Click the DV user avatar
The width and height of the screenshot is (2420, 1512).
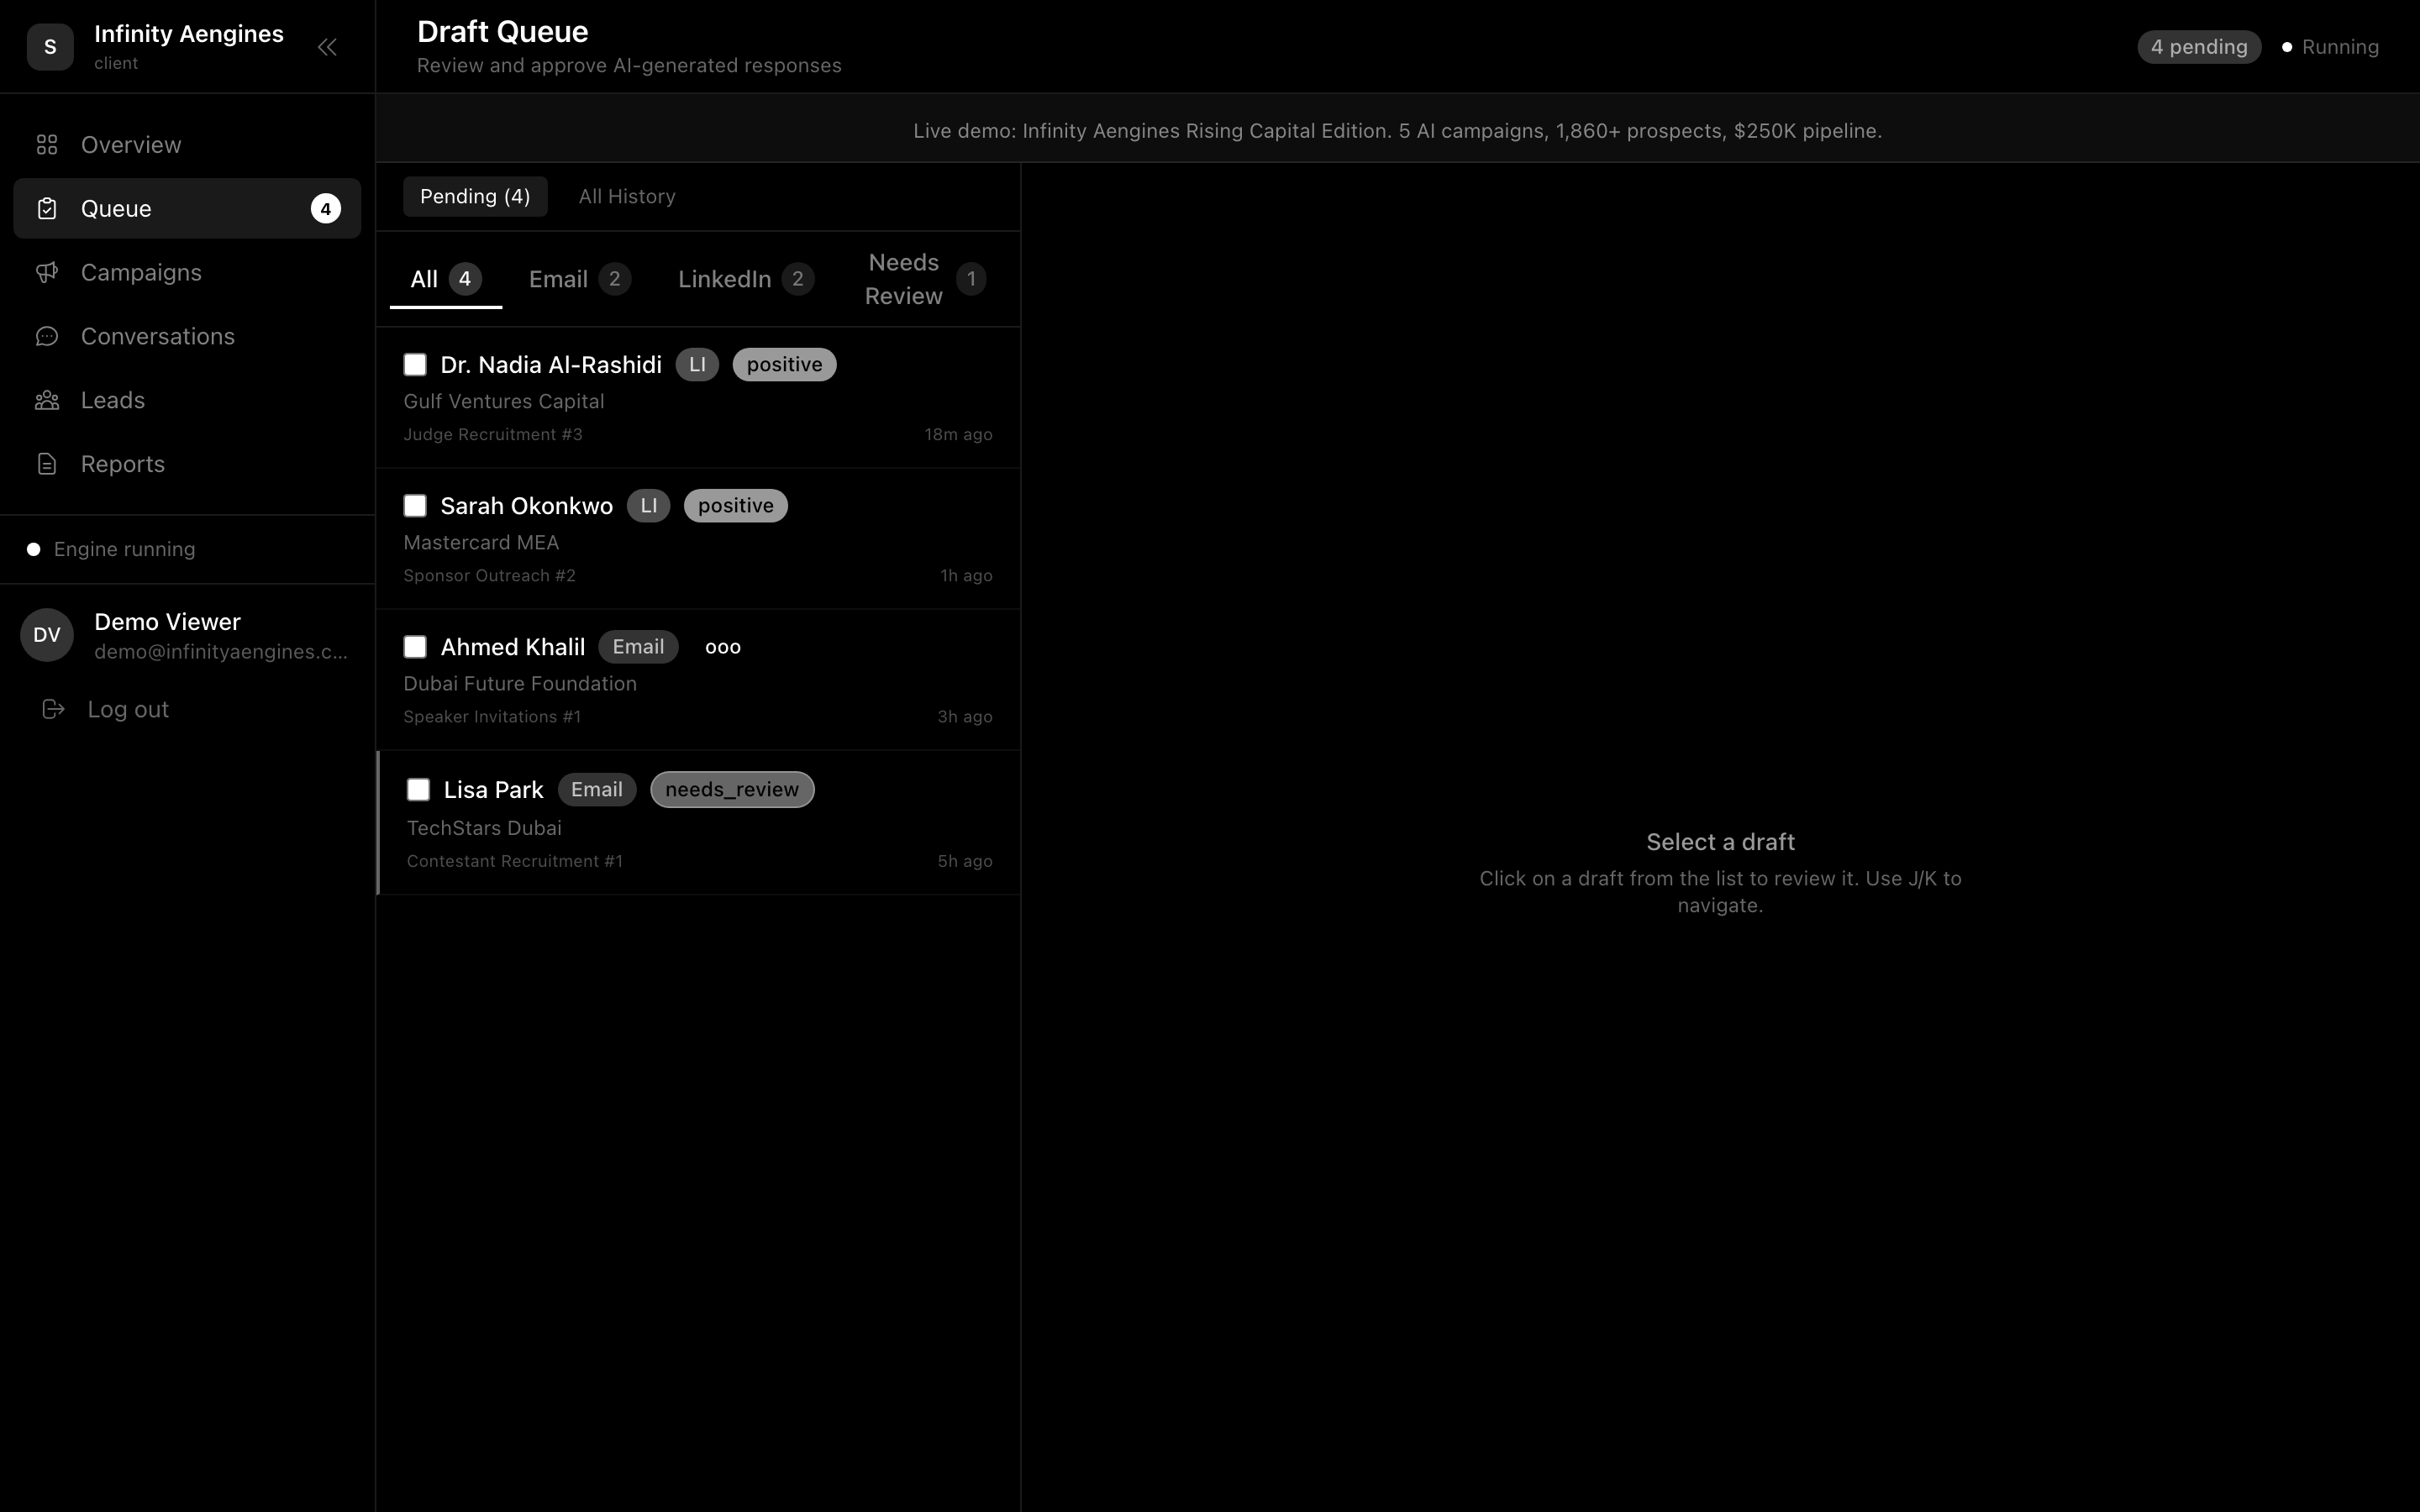47,635
